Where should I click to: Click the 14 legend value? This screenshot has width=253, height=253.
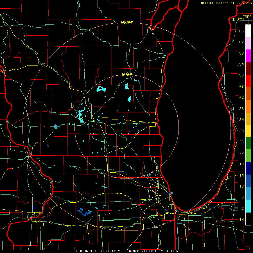click(x=241, y=175)
